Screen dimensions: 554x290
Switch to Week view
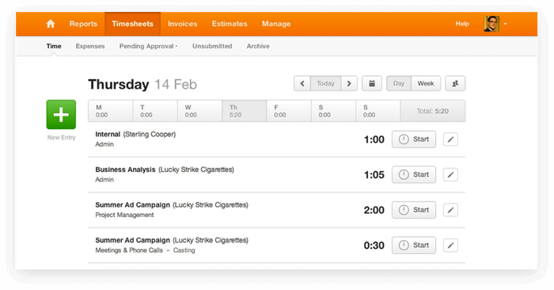click(x=426, y=83)
